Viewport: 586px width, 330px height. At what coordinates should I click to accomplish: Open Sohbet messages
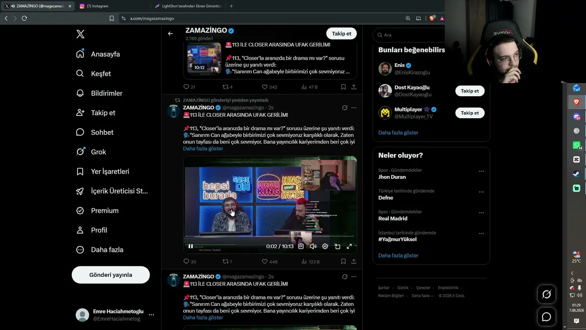coord(95,132)
